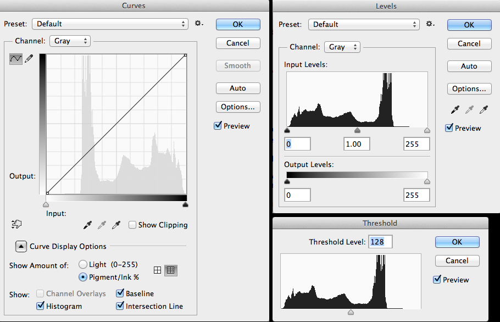Pick the white point eyedropper in Curves

click(116, 225)
